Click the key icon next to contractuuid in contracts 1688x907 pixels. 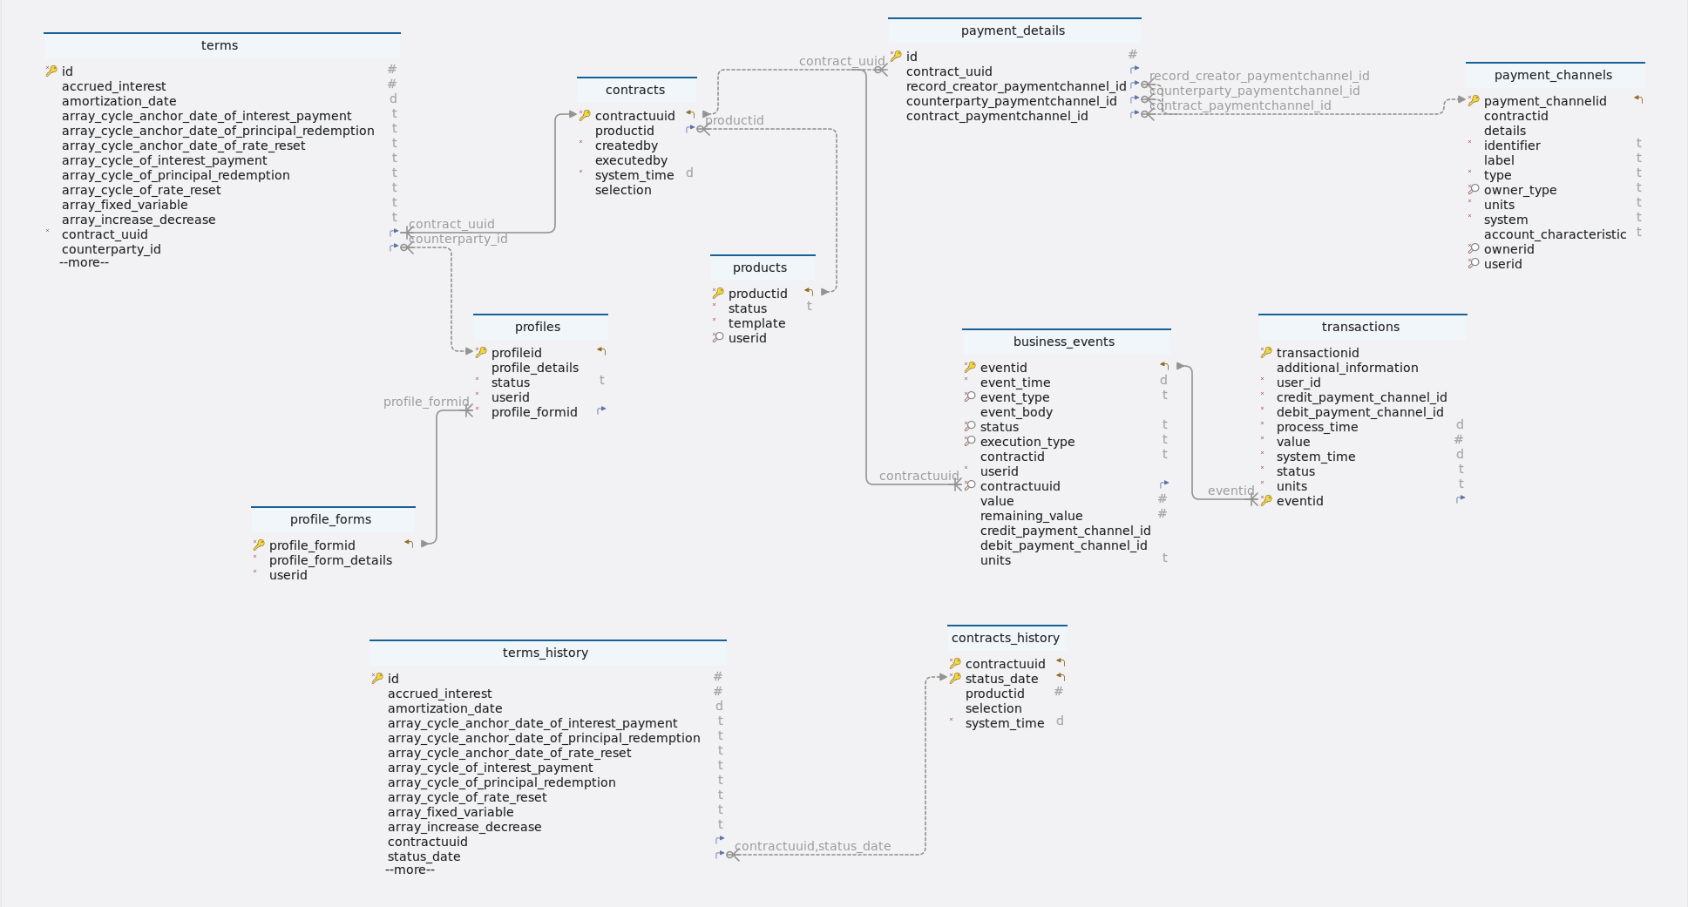[x=585, y=116]
